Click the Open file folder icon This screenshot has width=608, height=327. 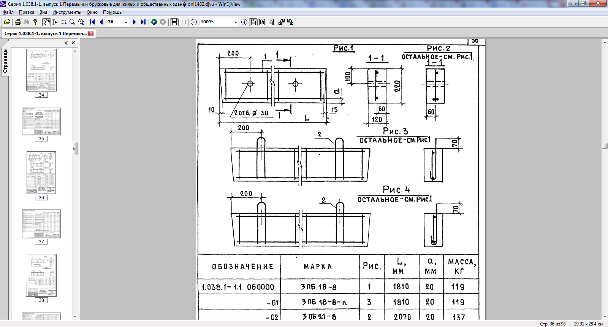(7, 22)
